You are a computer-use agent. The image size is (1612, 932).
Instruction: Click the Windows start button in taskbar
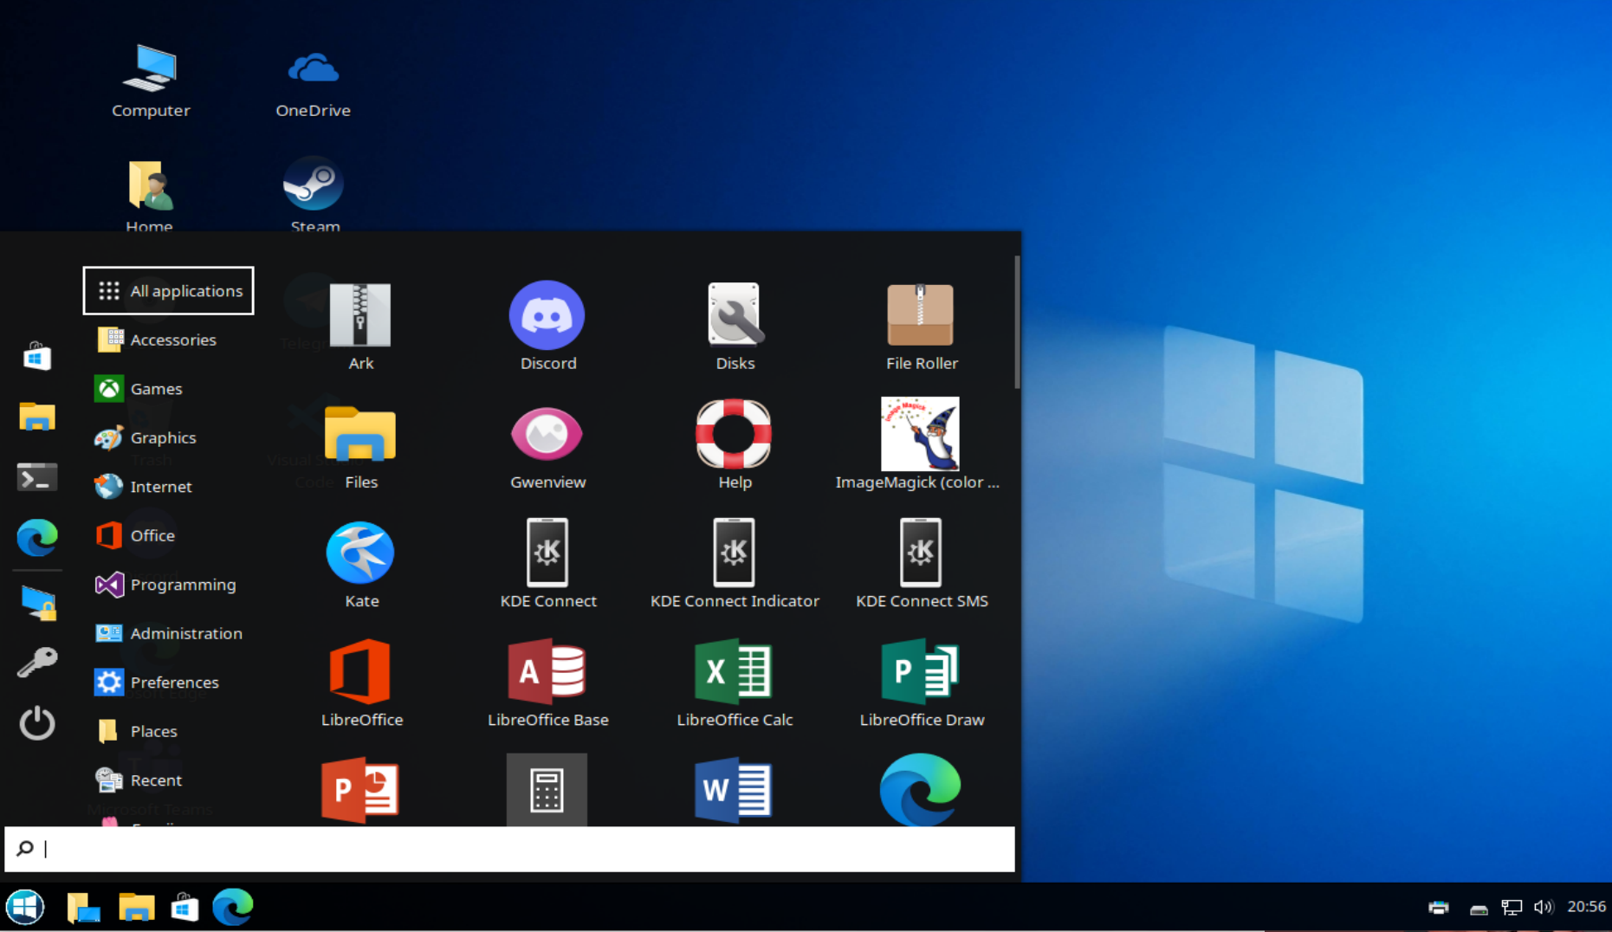pyautogui.click(x=25, y=907)
